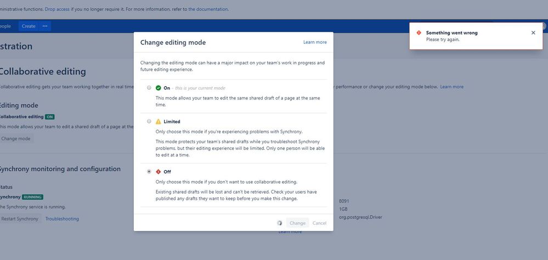Click the red error icon in the notification
548x260 pixels.
[x=419, y=32]
